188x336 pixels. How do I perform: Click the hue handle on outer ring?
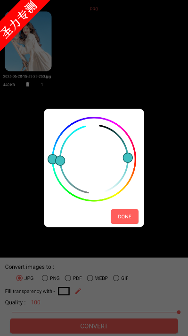pyautogui.click(x=53, y=159)
